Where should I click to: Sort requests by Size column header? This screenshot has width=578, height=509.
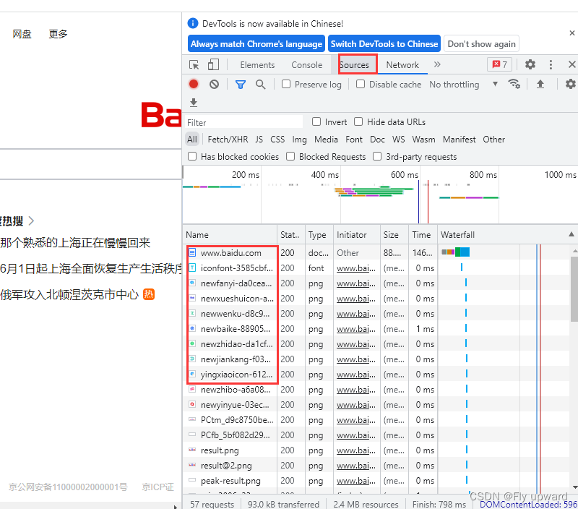[x=394, y=234]
